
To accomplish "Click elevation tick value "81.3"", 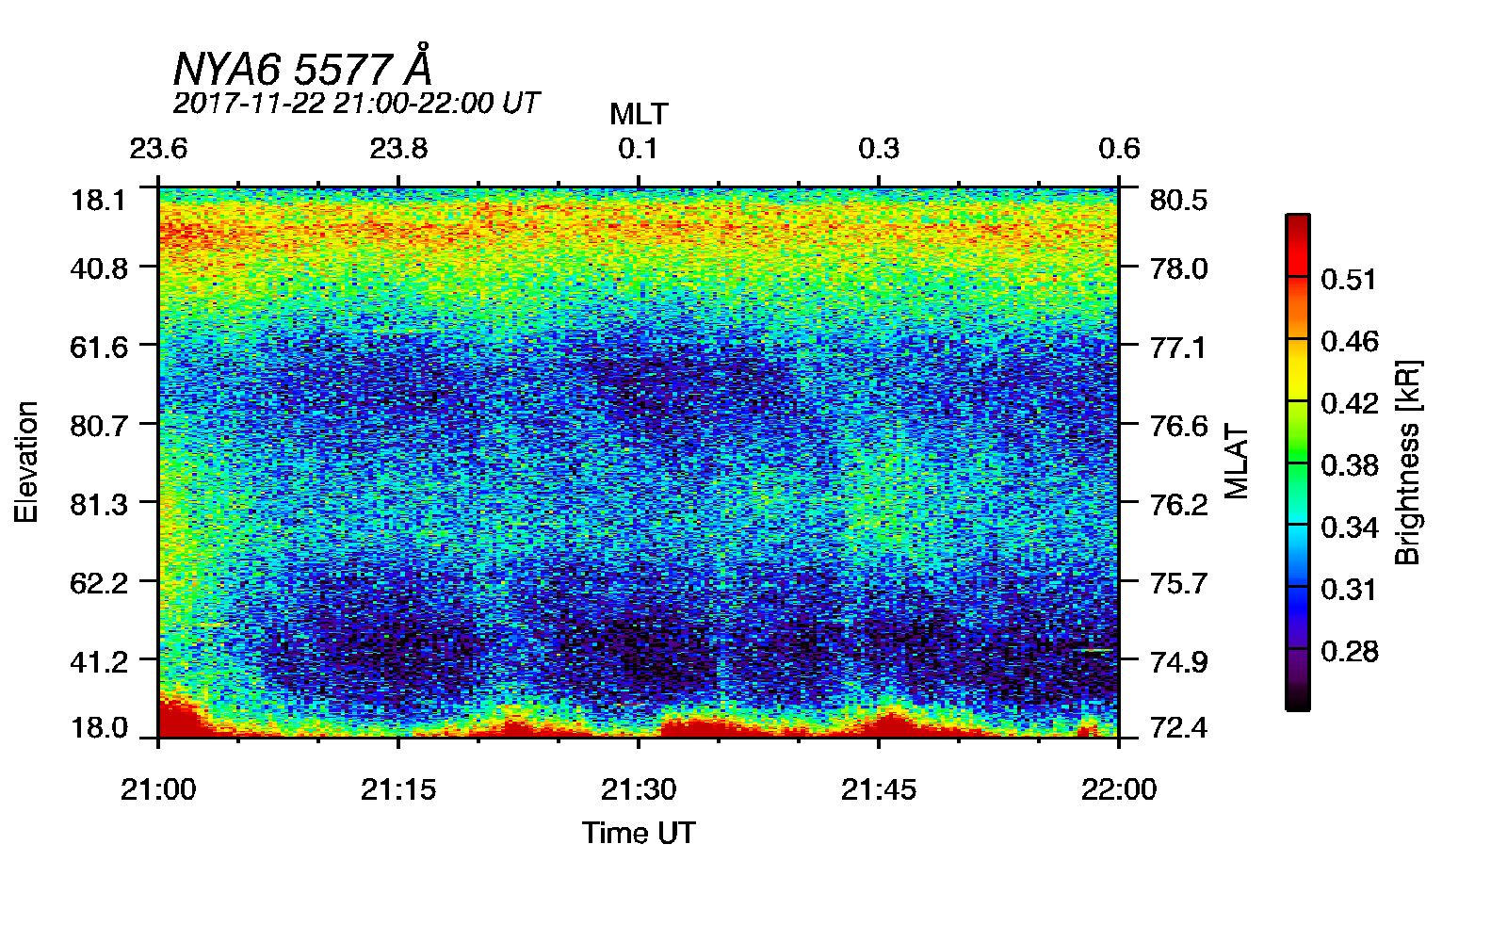I will click(98, 505).
